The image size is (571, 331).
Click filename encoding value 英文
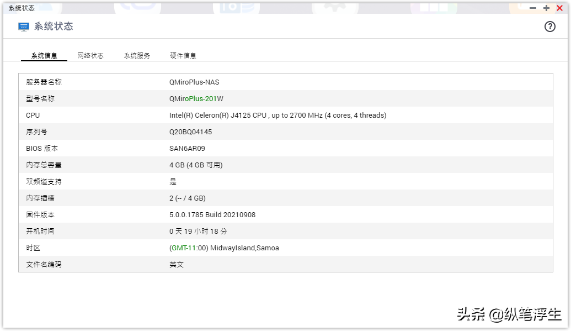177,265
